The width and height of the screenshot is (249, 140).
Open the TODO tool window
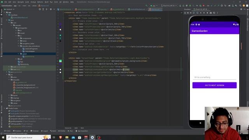coord(7,131)
